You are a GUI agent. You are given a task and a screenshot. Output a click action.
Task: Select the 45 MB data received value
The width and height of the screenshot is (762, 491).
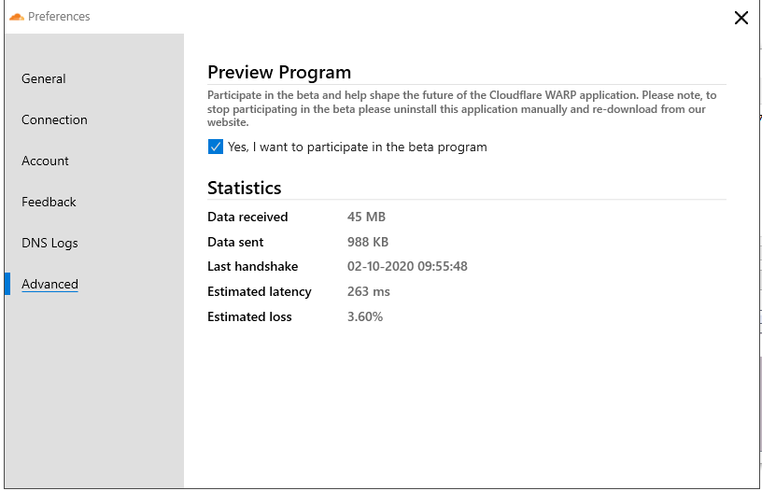click(x=366, y=217)
